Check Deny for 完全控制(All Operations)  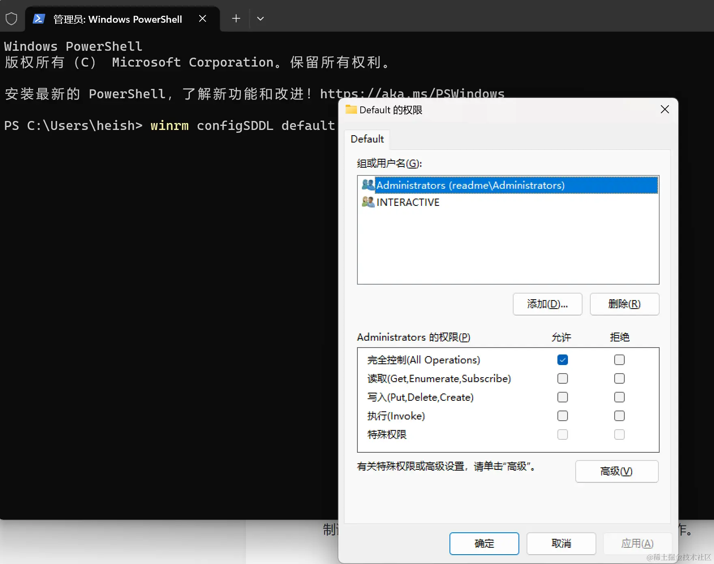click(619, 360)
